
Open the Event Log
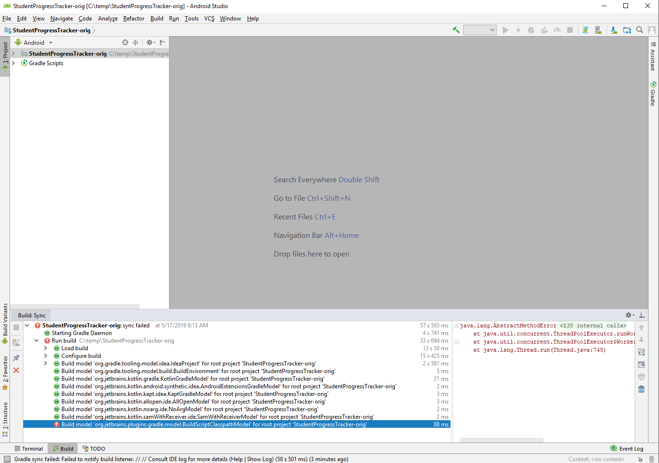point(627,449)
